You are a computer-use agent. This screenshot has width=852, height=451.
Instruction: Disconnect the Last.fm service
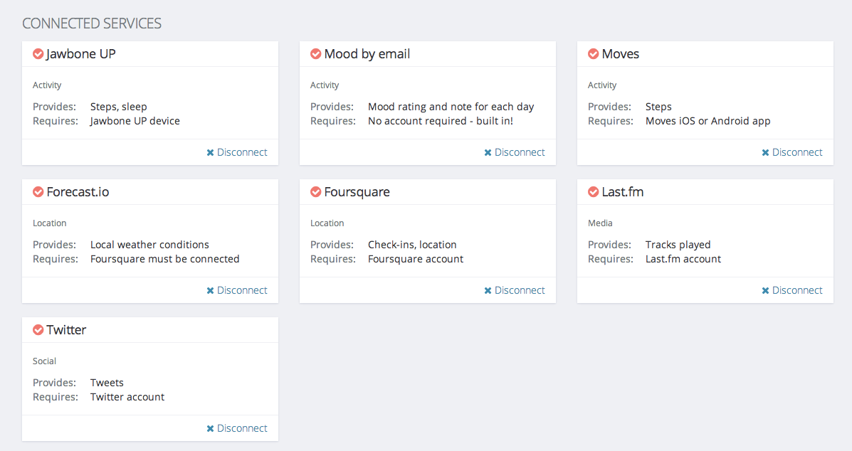pos(792,290)
